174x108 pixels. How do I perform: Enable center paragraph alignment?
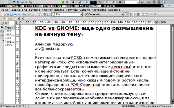coord(130,14)
